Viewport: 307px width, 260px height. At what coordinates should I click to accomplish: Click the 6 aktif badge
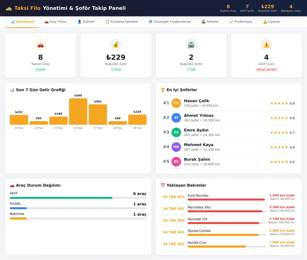click(x=40, y=70)
